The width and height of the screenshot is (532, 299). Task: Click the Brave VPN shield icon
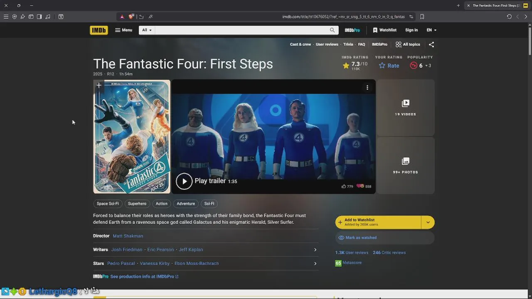15,17
